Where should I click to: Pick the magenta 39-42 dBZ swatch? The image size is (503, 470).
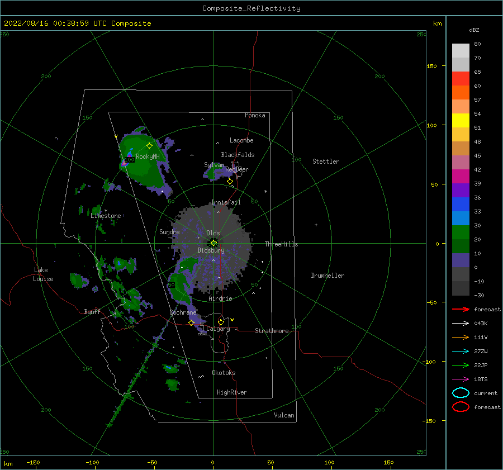click(x=461, y=177)
